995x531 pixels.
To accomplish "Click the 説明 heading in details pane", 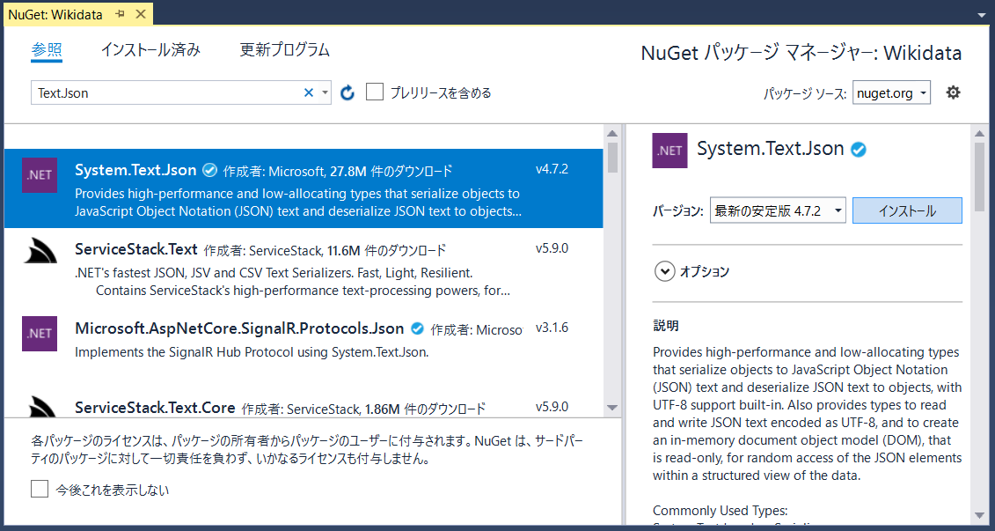I will pyautogui.click(x=666, y=327).
